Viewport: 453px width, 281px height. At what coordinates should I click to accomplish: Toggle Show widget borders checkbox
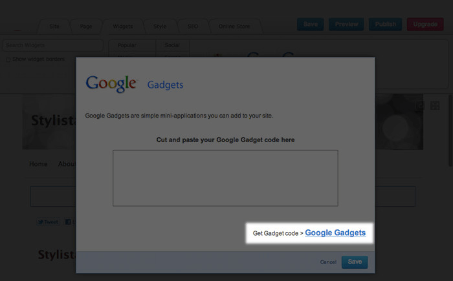tap(8, 59)
